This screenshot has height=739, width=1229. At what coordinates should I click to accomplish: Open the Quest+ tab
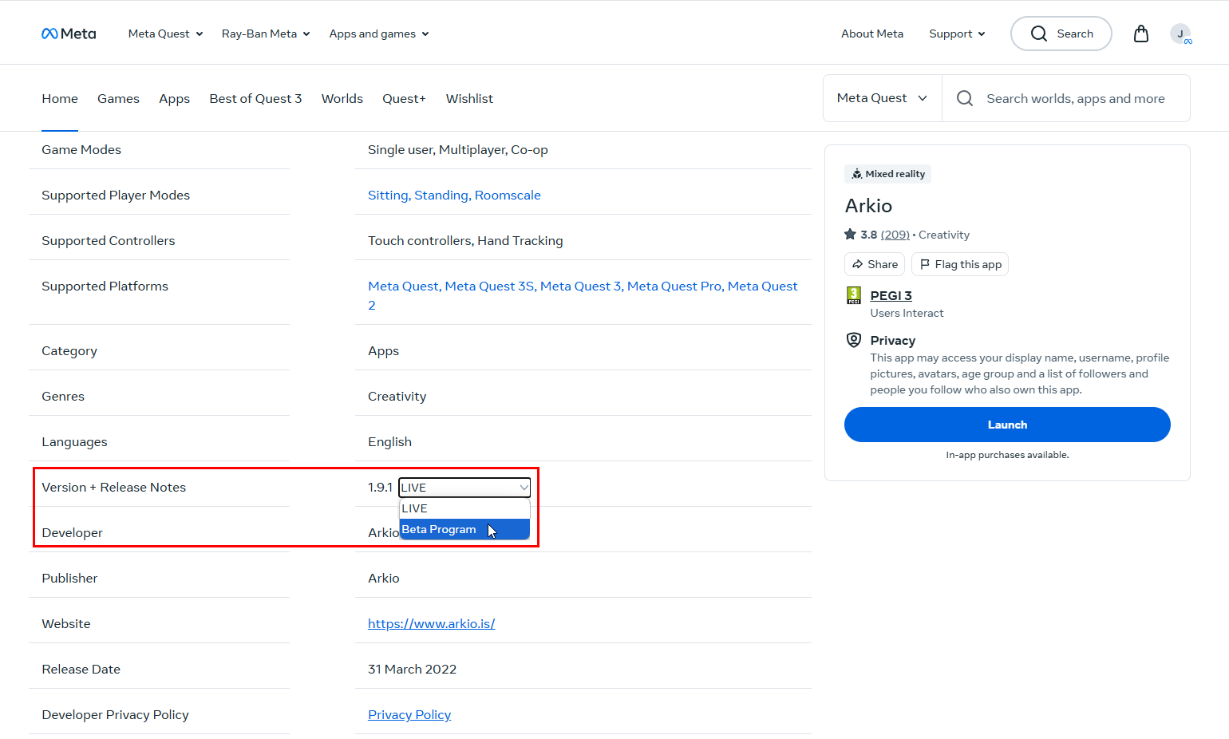pos(404,98)
